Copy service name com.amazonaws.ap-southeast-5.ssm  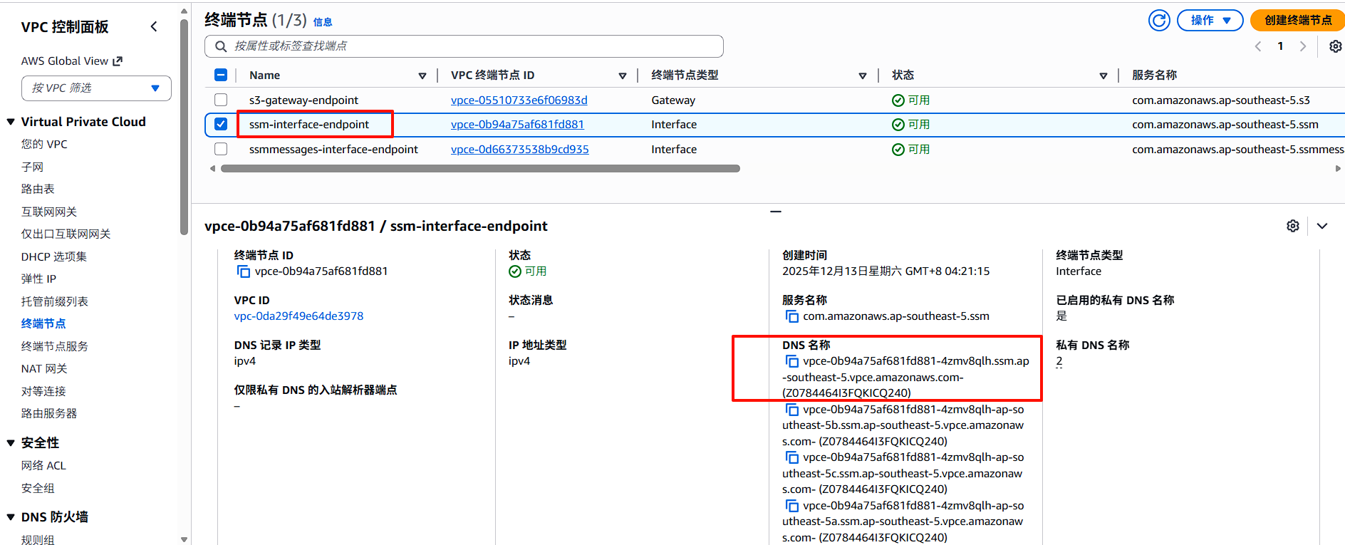[x=791, y=316]
